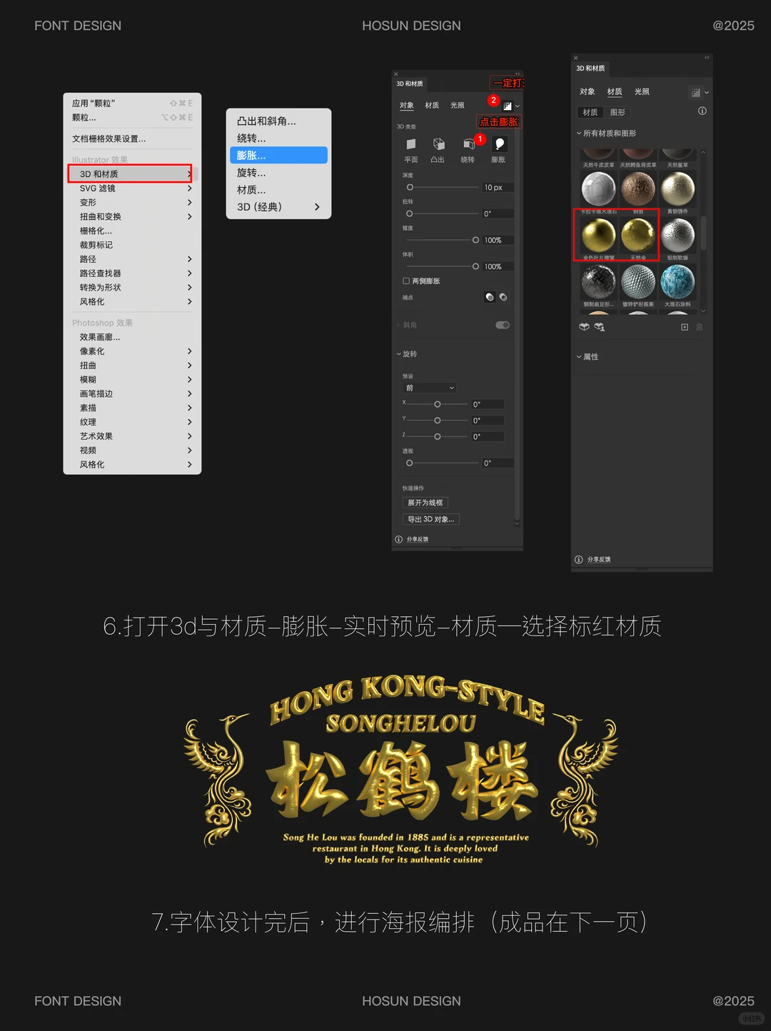Toggle the 斜角 bevel switch
771x1031 pixels.
pyautogui.click(x=503, y=326)
